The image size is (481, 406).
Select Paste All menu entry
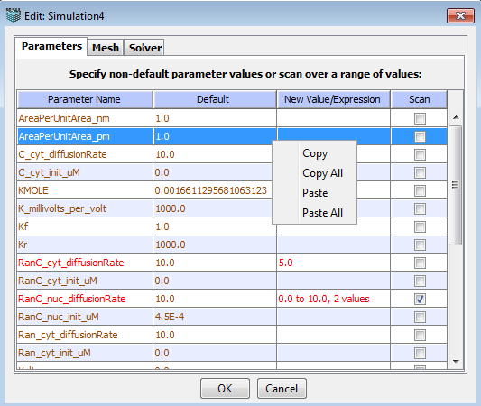tap(322, 213)
